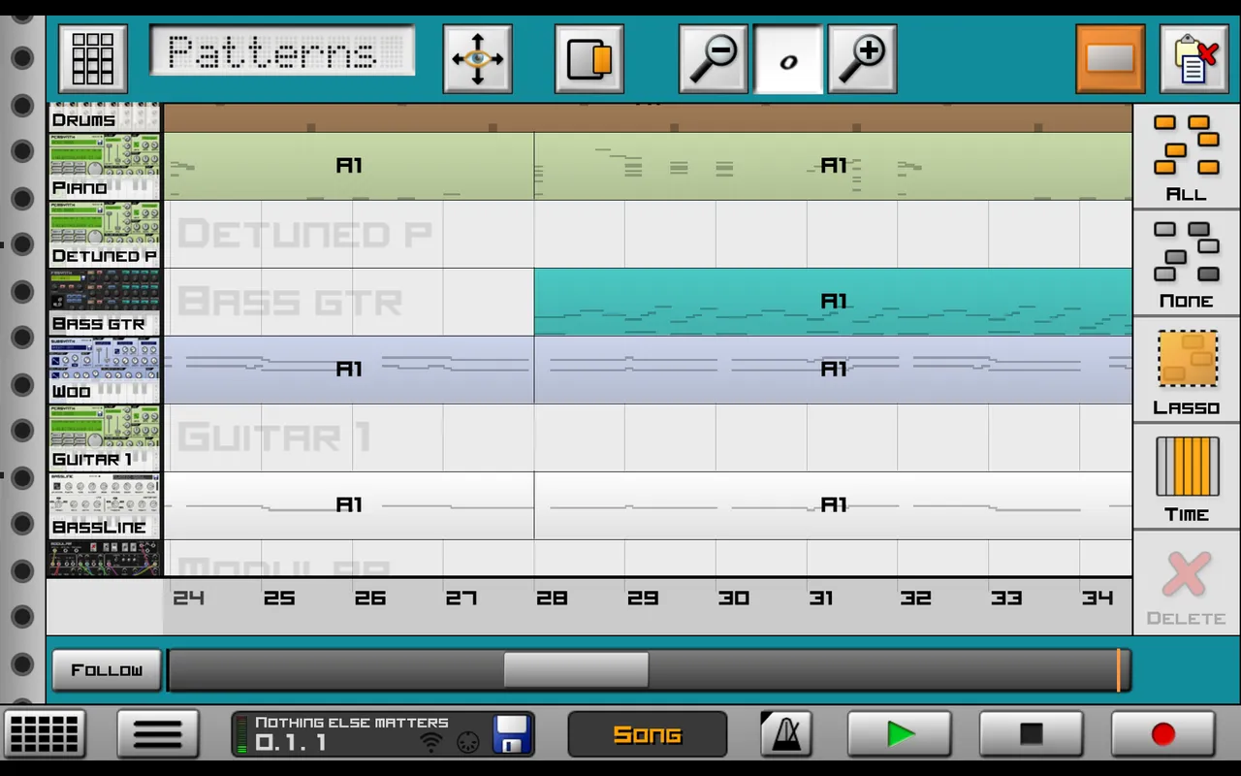Viewport: 1241px width, 776px height.
Task: Open the Bass Gtr track instrument
Action: tap(104, 303)
